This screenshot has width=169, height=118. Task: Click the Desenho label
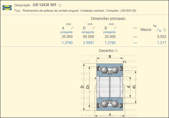106,51
